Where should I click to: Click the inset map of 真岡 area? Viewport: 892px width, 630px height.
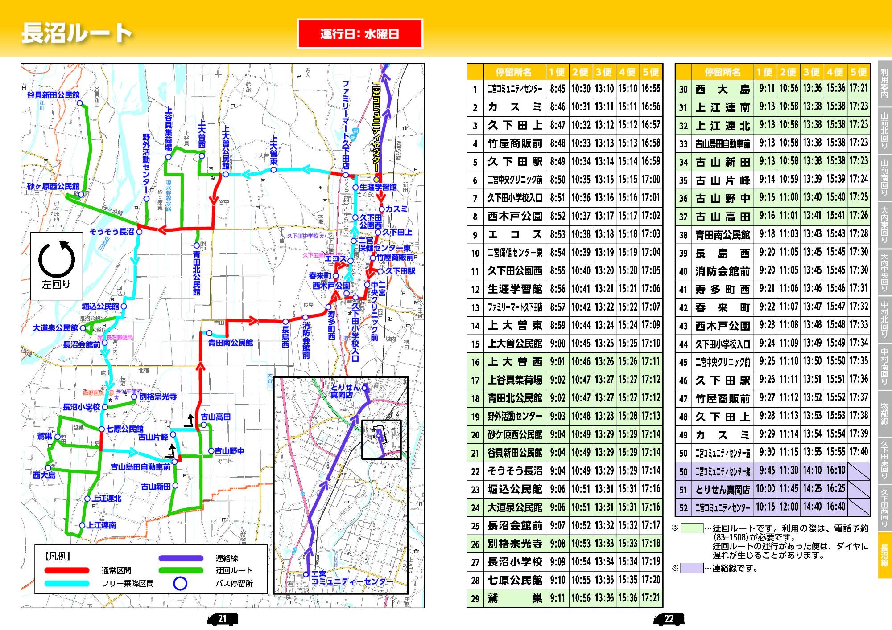341,486
